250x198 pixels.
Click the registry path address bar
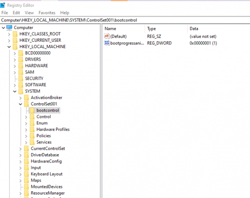tap(125, 20)
